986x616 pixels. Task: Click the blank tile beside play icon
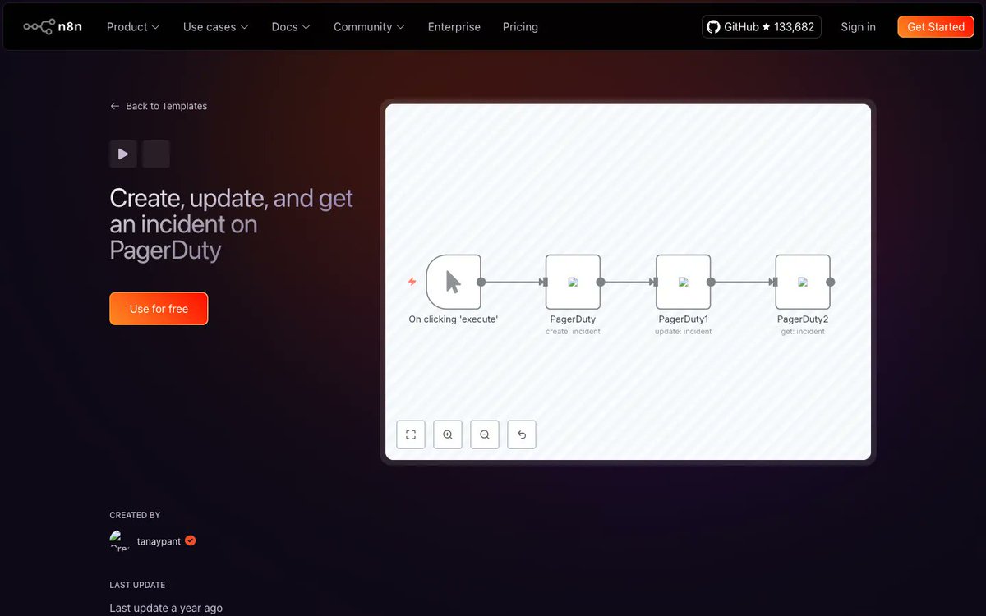pyautogui.click(x=156, y=154)
